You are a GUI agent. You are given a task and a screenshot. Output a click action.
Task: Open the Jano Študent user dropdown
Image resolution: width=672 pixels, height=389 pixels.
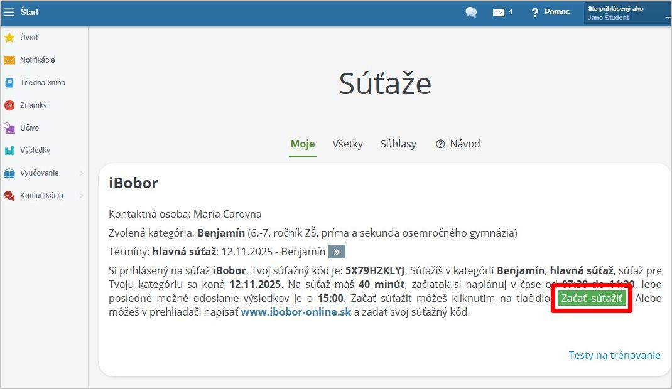628,13
